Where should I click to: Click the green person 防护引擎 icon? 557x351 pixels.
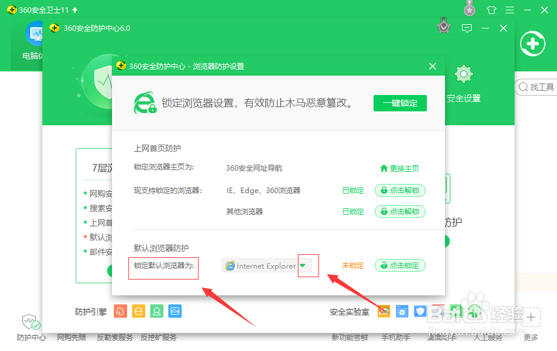pos(157,311)
